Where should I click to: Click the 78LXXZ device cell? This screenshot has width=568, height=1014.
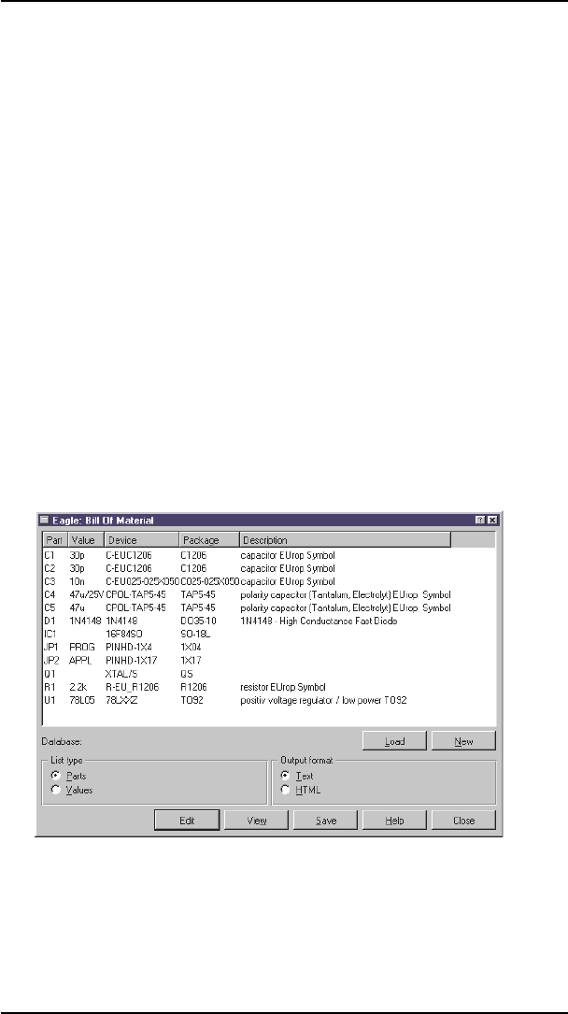pos(122,700)
